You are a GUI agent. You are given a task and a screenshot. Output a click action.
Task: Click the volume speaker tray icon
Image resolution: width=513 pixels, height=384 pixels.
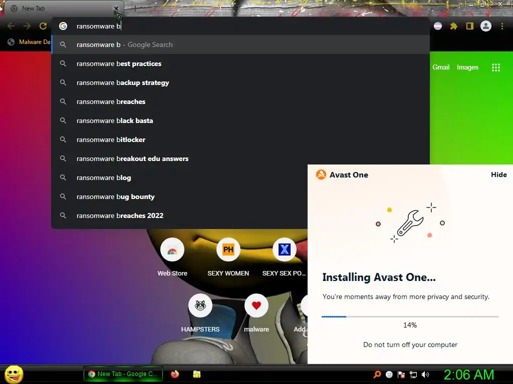(x=425, y=374)
